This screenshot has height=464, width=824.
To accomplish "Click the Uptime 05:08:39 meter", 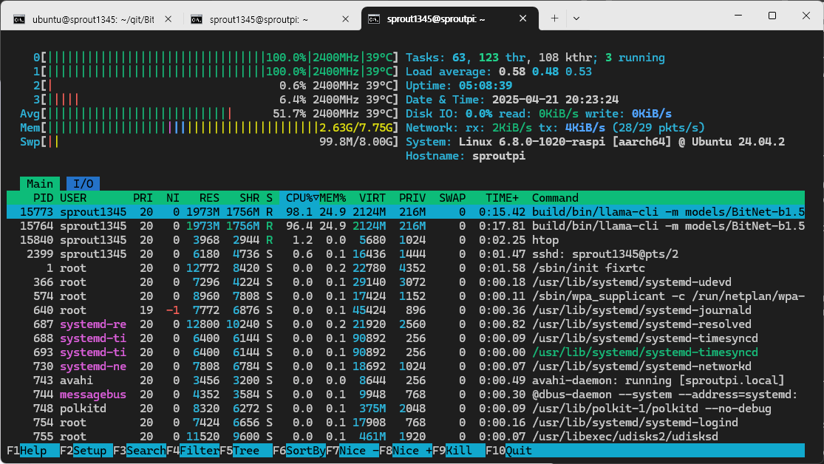I will point(459,86).
